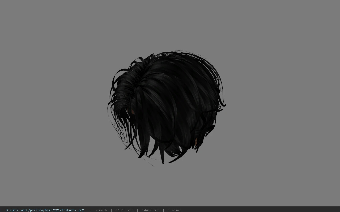The image size is (340, 212).
Task: Click the '11565 vtx' vertex count
Action: click(124, 210)
